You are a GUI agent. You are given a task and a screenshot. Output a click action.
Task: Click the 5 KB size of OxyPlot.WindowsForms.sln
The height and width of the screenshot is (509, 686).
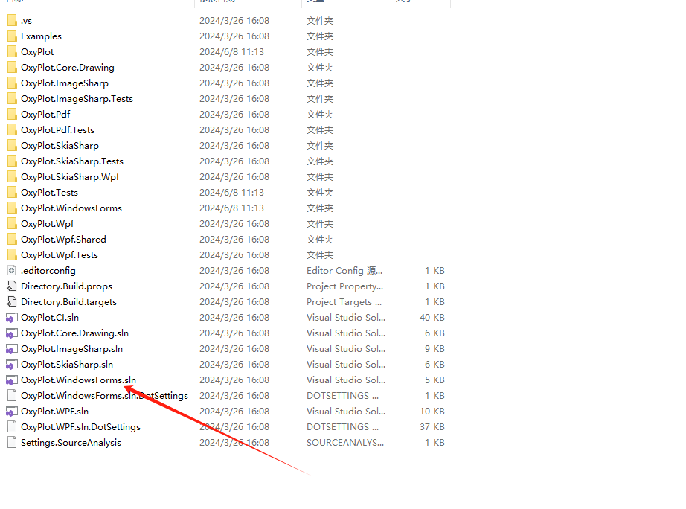coord(435,380)
